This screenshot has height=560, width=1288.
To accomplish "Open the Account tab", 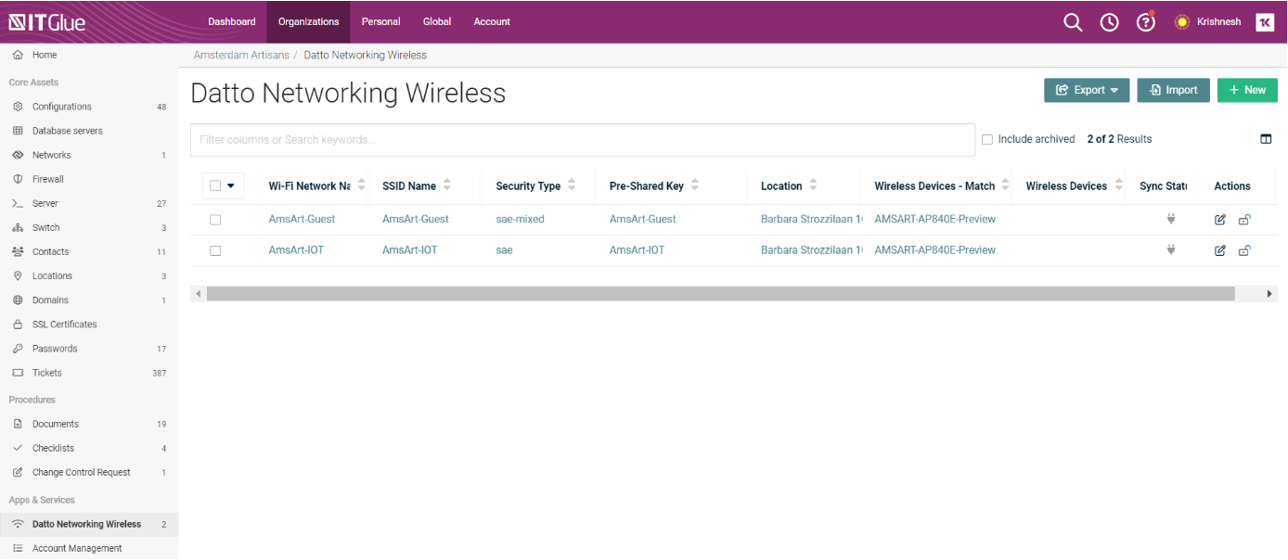I will pyautogui.click(x=492, y=22).
